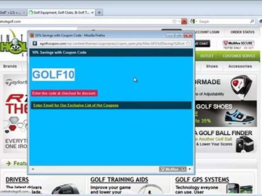Focus the Google search box
Viewport: 262px width, 196px height.
click(224, 21)
